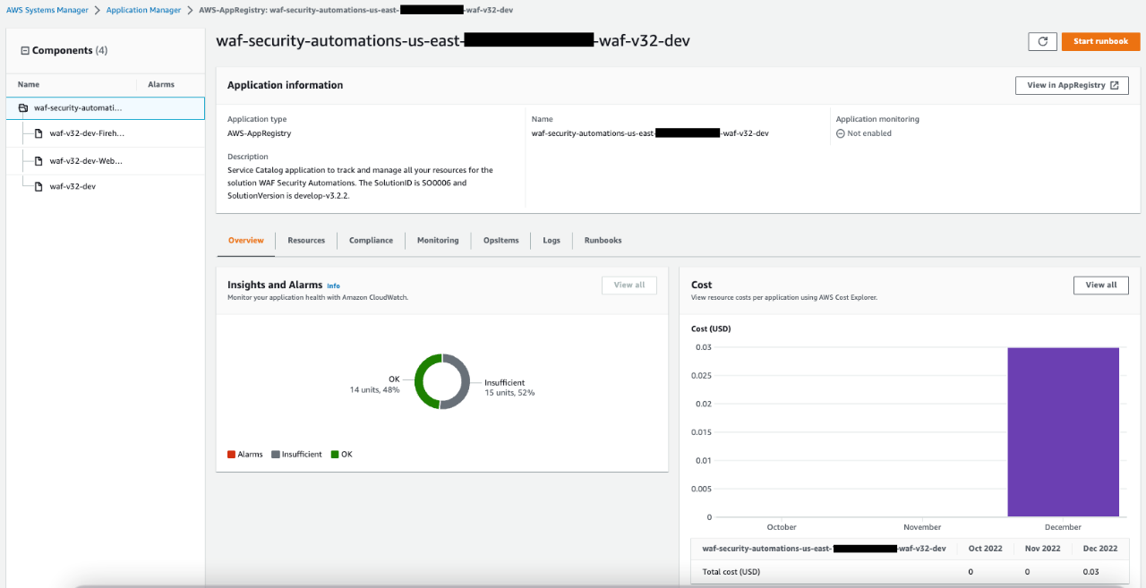
Task: Click the Insufficient legend item
Action: tap(296, 454)
